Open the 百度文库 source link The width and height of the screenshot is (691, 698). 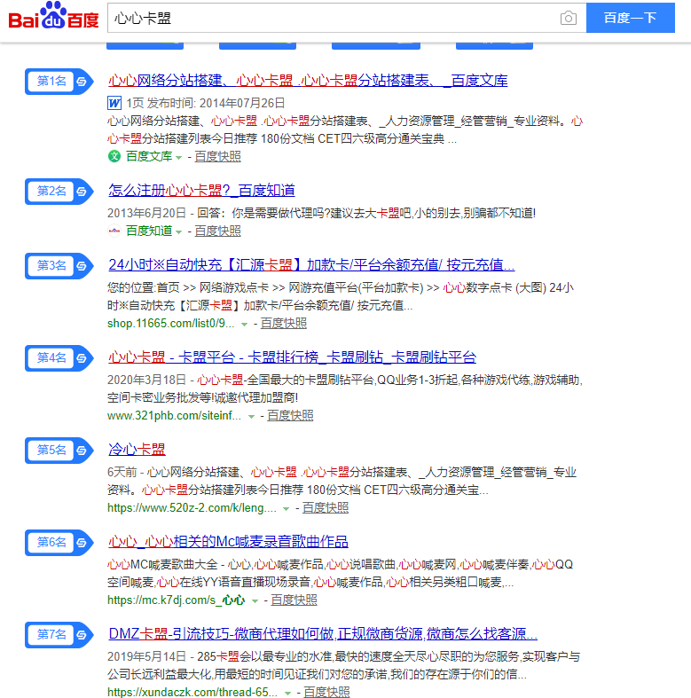tap(149, 156)
